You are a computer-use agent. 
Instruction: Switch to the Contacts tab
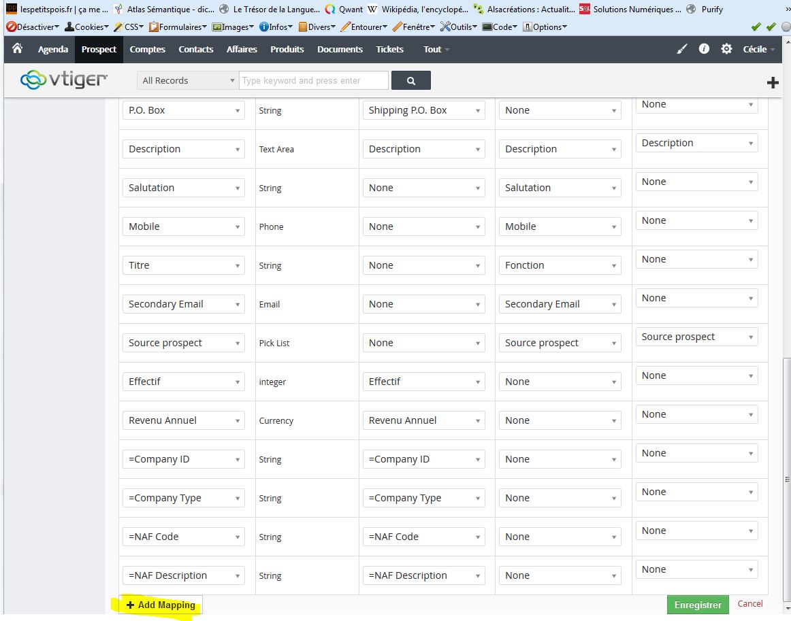coord(195,49)
